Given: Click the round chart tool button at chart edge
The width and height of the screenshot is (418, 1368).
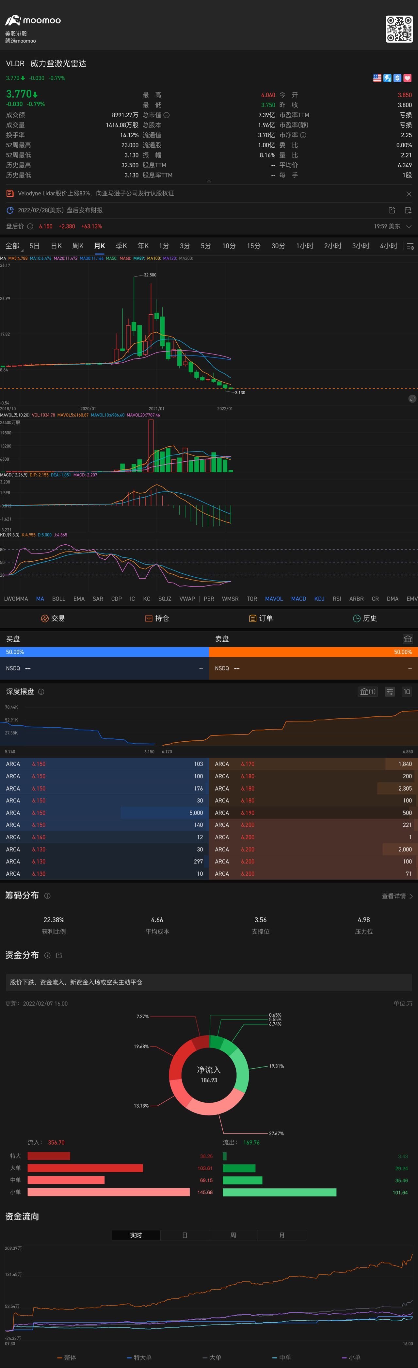Looking at the screenshot, I should click(x=412, y=399).
